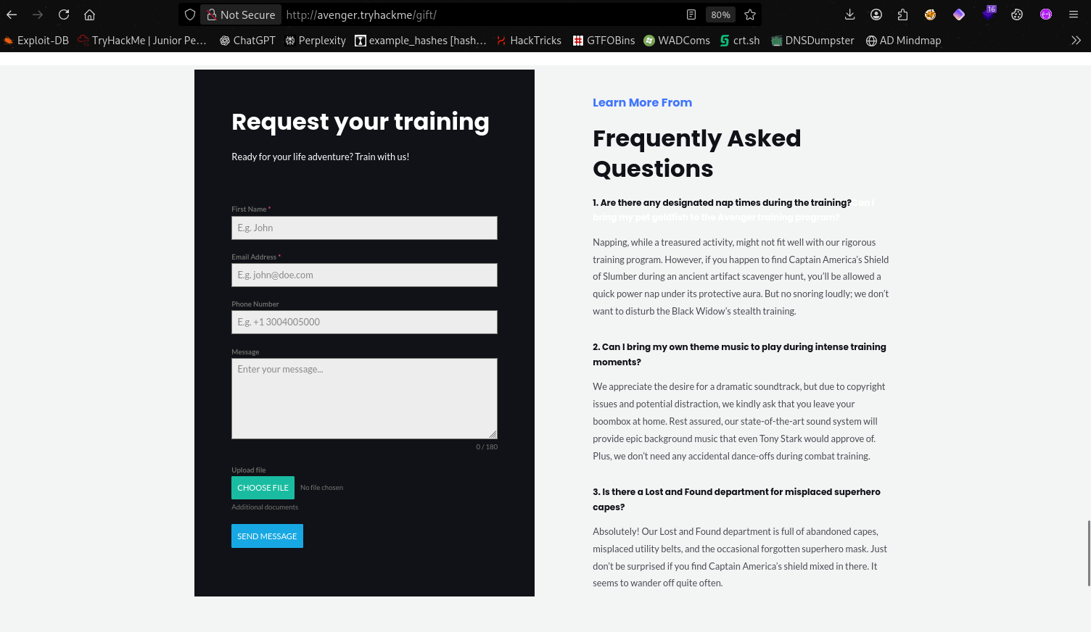The height and width of the screenshot is (632, 1091).
Task: Open the HackTricks bookmark
Action: coord(529,41)
